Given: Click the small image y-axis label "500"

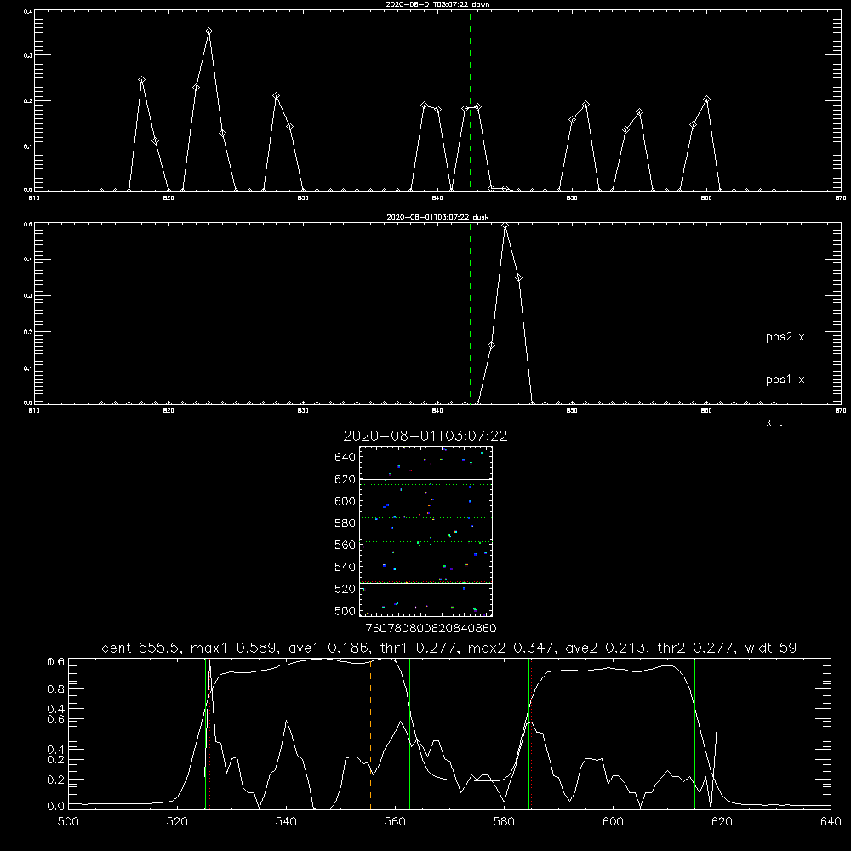Looking at the screenshot, I should click(x=346, y=611).
